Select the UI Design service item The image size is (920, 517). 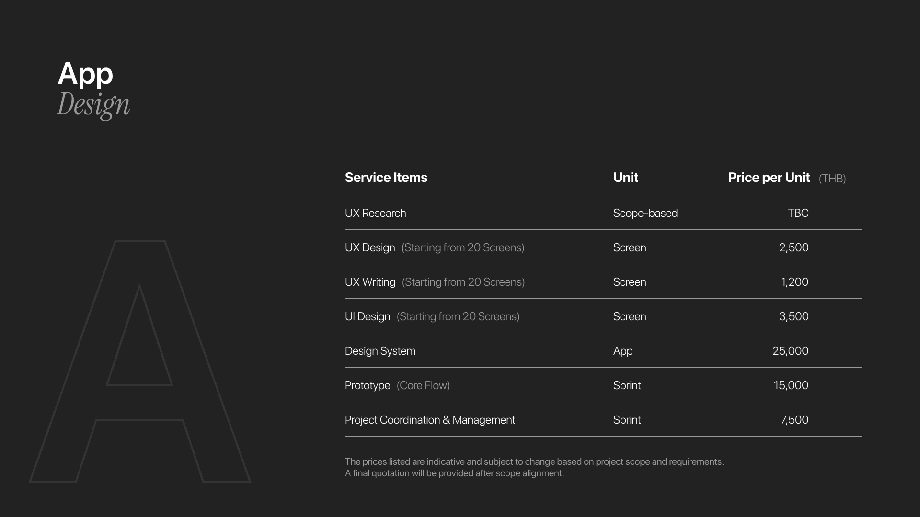pyautogui.click(x=368, y=316)
